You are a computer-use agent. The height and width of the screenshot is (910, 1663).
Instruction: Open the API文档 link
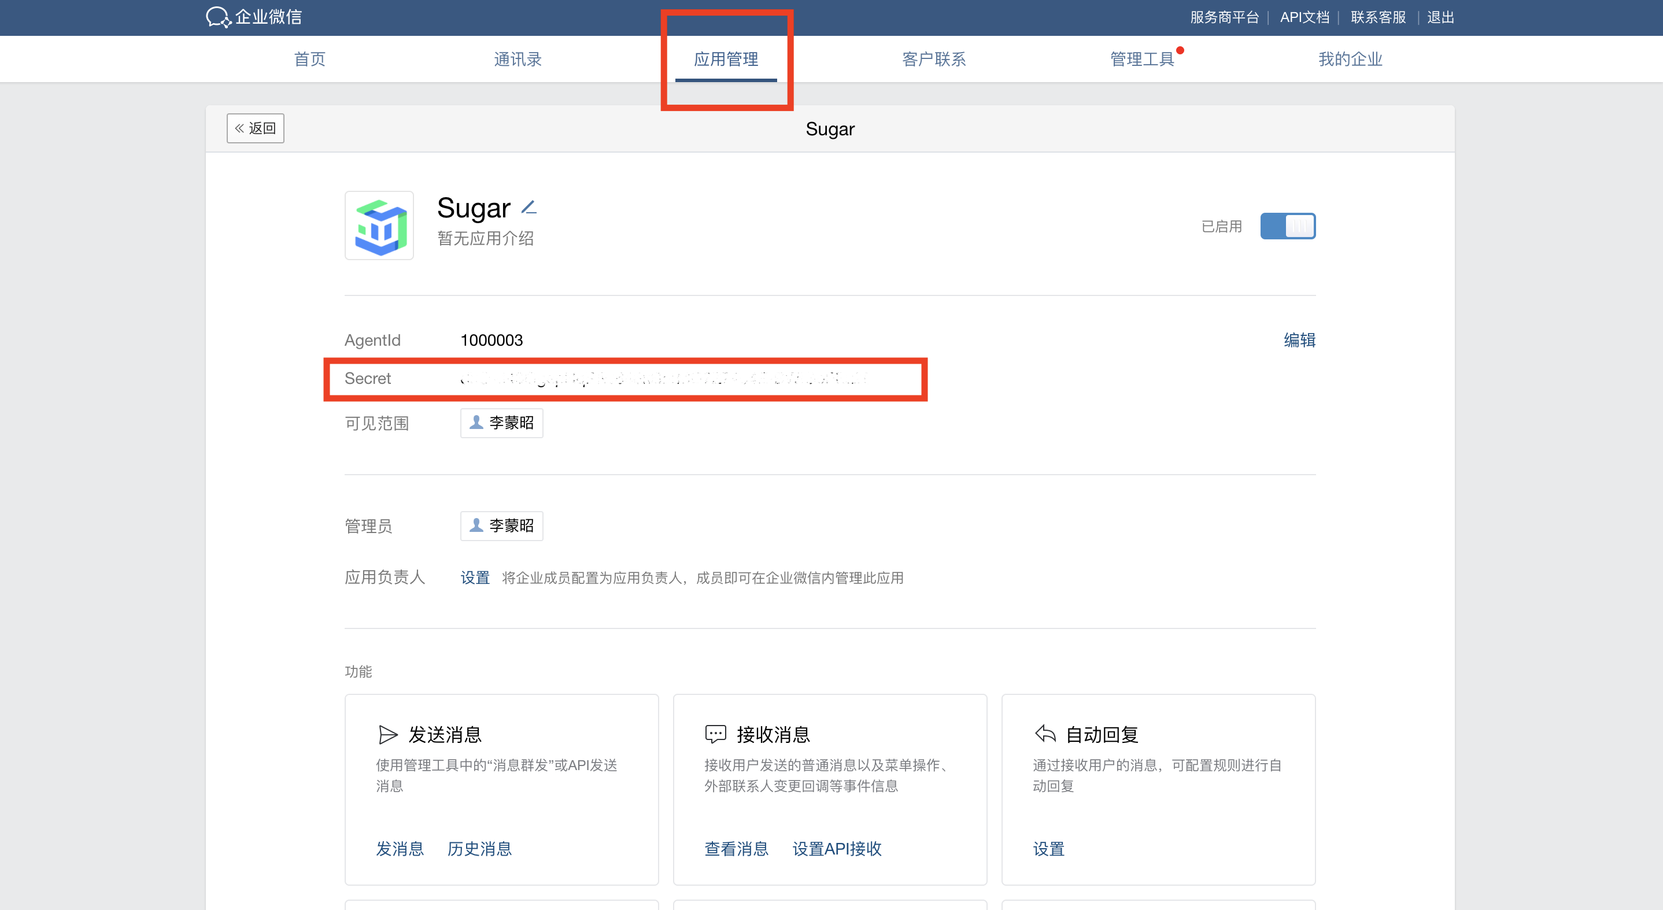coord(1304,17)
